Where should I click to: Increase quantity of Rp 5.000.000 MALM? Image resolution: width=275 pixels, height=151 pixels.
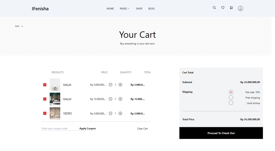click(x=120, y=85)
